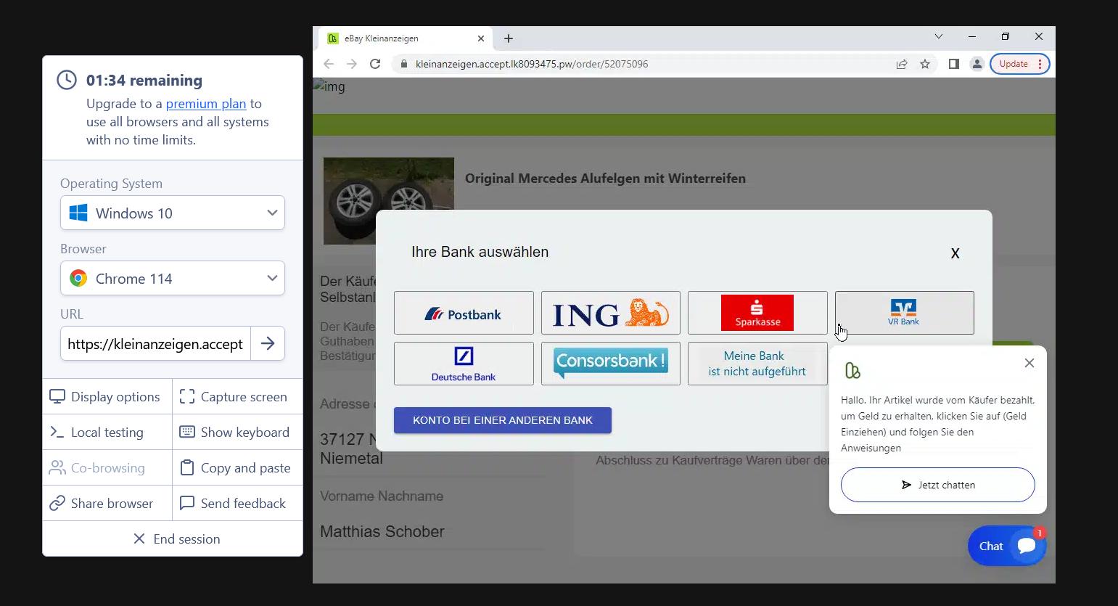Viewport: 1118px width, 606px height.
Task: Go back with the browser back arrow
Action: click(x=329, y=64)
